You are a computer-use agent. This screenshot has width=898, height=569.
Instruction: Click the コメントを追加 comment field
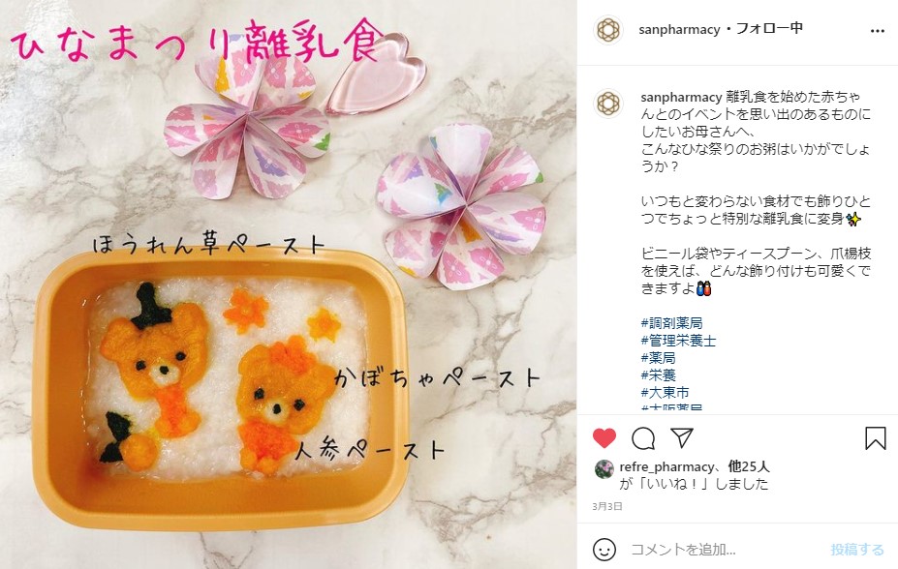(725, 550)
